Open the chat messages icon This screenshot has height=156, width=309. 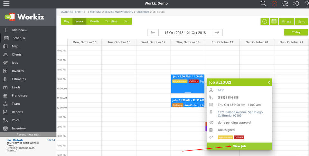(x=285, y=4)
